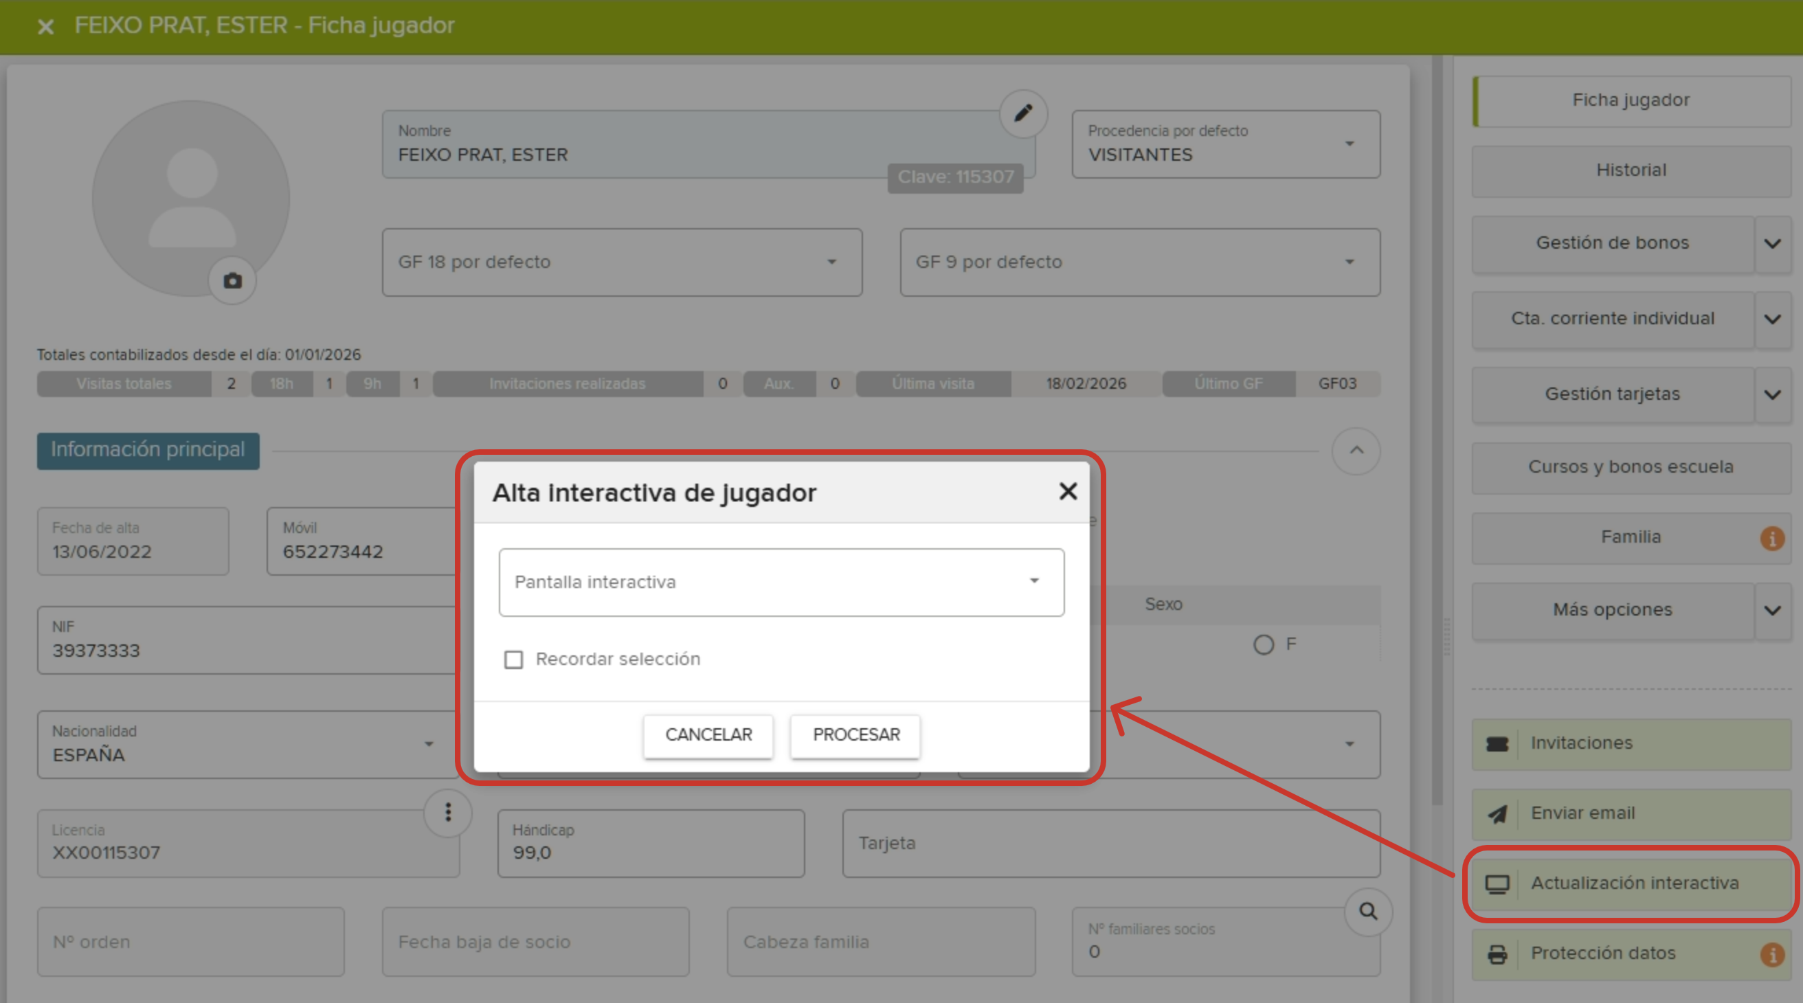Click the Nombre field FEIXO PRAT, ESTER
The image size is (1803, 1003).
click(x=708, y=144)
